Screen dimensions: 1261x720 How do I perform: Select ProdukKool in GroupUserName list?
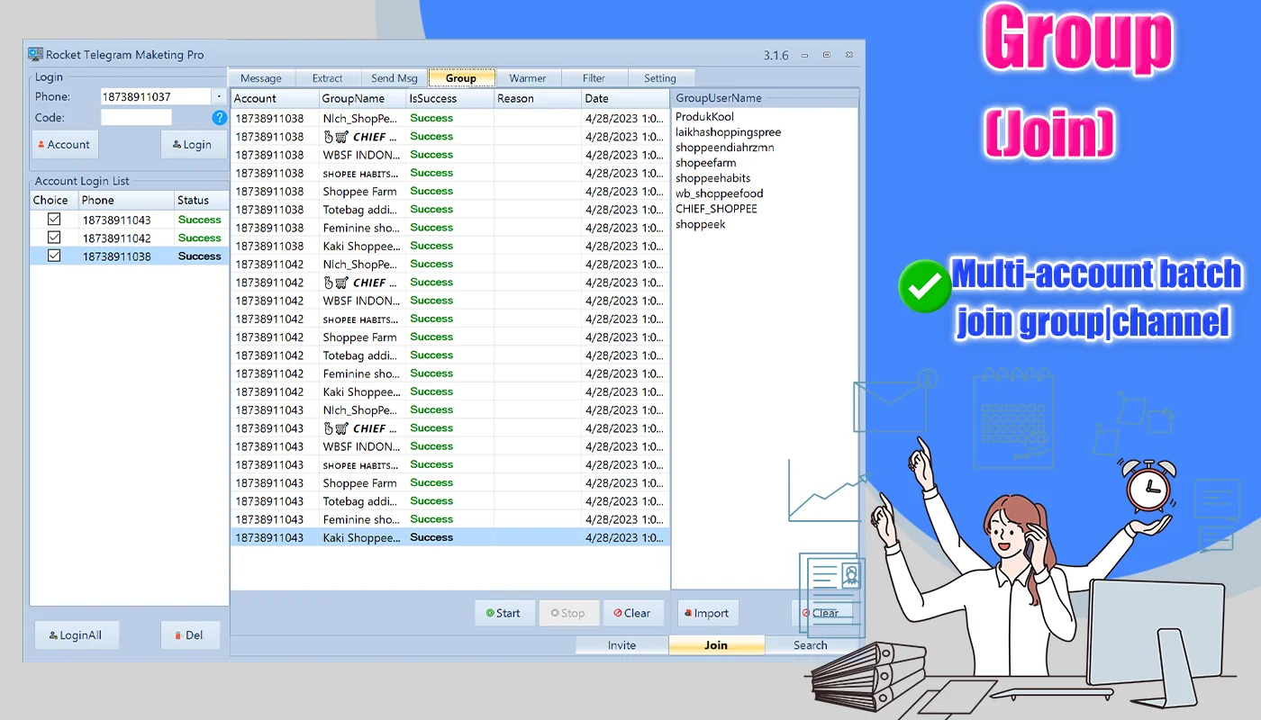coord(705,117)
